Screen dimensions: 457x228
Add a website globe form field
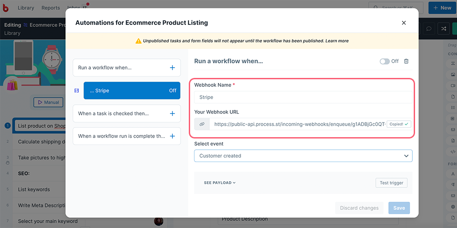point(453,207)
